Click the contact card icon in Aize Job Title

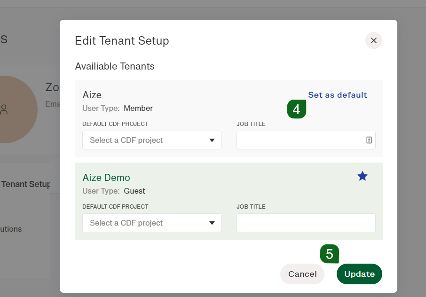[x=369, y=140]
